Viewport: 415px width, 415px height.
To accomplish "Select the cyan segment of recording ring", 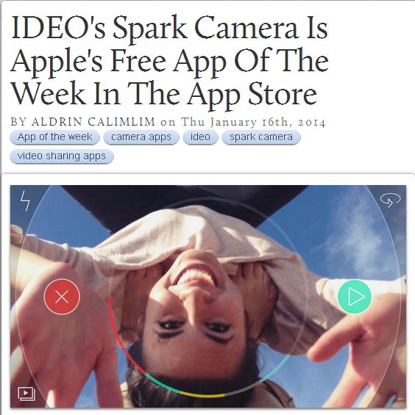I will [274, 369].
